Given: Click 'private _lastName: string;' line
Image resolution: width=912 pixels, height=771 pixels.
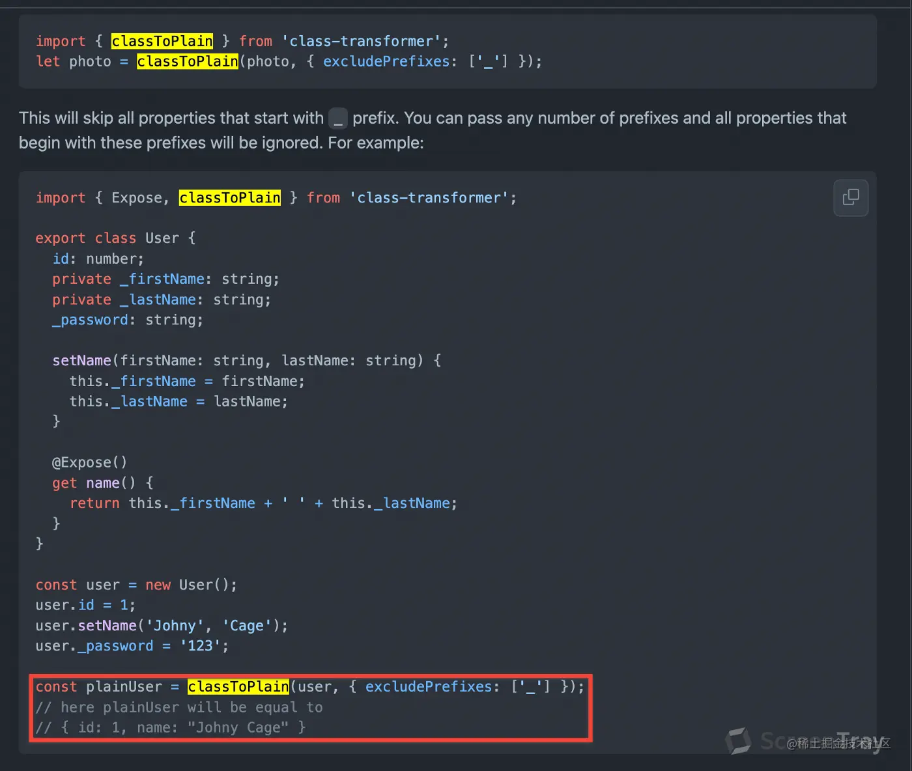Looking at the screenshot, I should [x=162, y=300].
